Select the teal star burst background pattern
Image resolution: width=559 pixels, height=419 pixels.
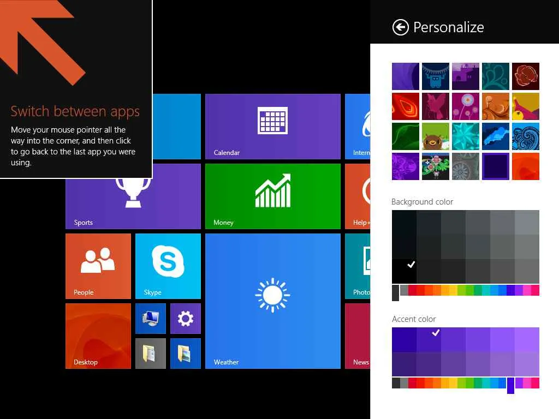466,136
